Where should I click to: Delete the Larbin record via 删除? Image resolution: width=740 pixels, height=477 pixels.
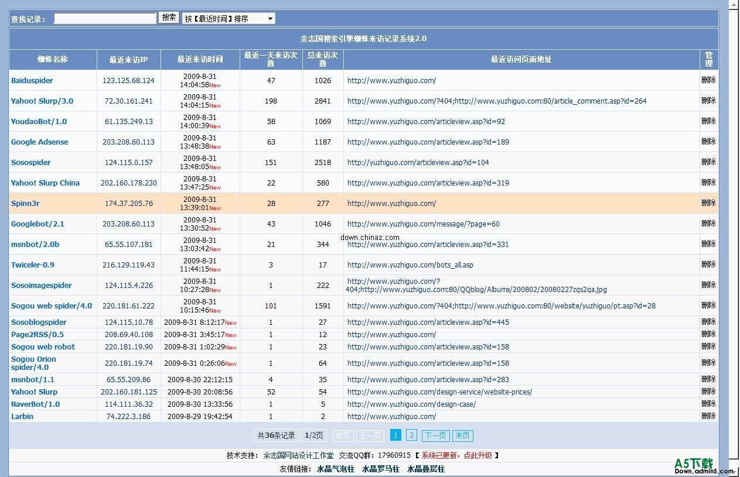[x=708, y=416]
